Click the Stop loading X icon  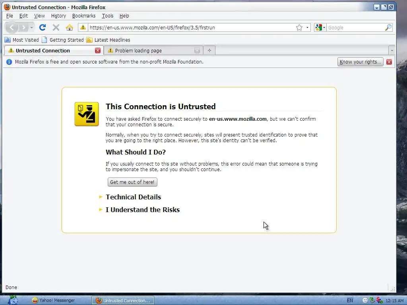point(56,27)
